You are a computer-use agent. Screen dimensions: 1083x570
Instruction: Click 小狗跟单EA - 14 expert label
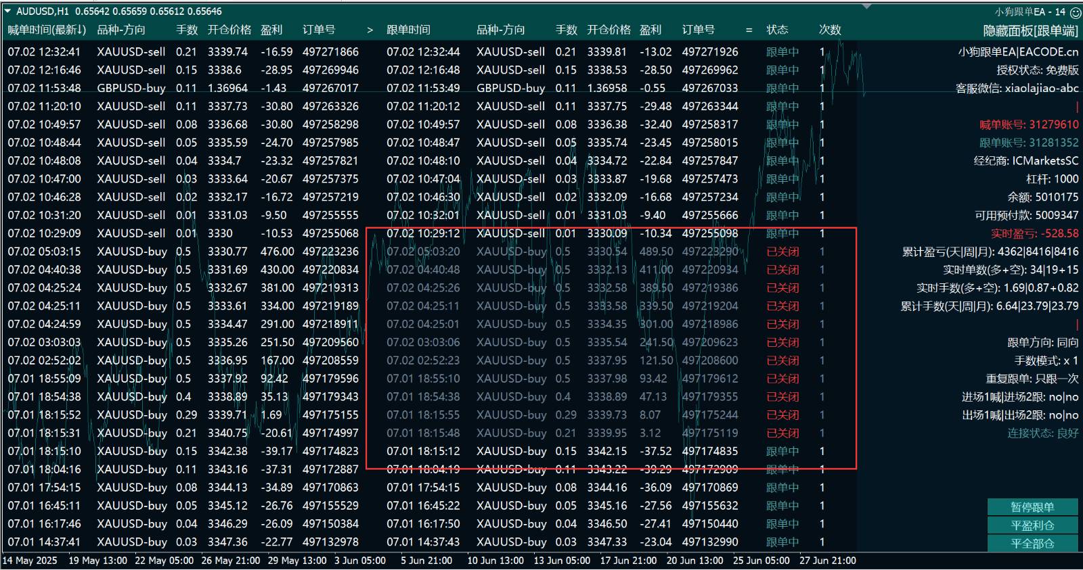pyautogui.click(x=1030, y=12)
